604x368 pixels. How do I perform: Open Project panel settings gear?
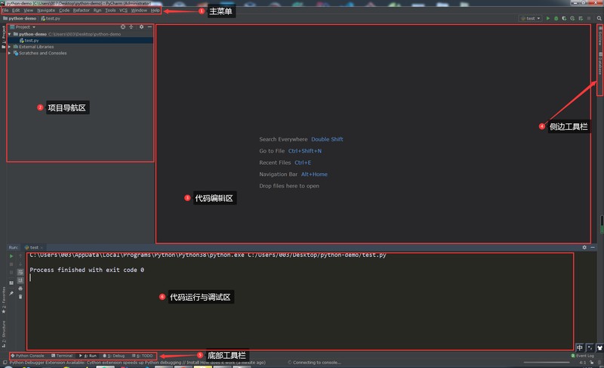pos(141,27)
